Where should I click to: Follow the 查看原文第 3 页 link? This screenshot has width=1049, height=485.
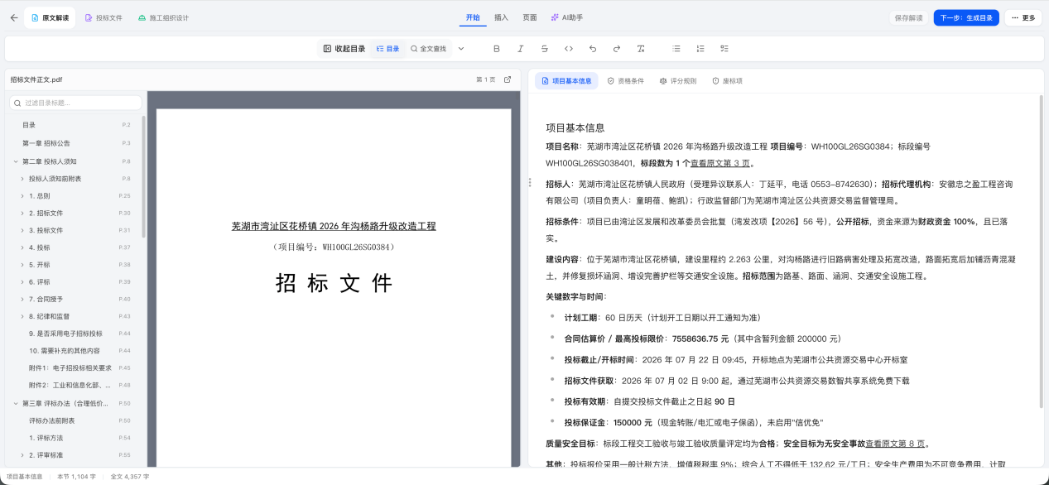720,163
